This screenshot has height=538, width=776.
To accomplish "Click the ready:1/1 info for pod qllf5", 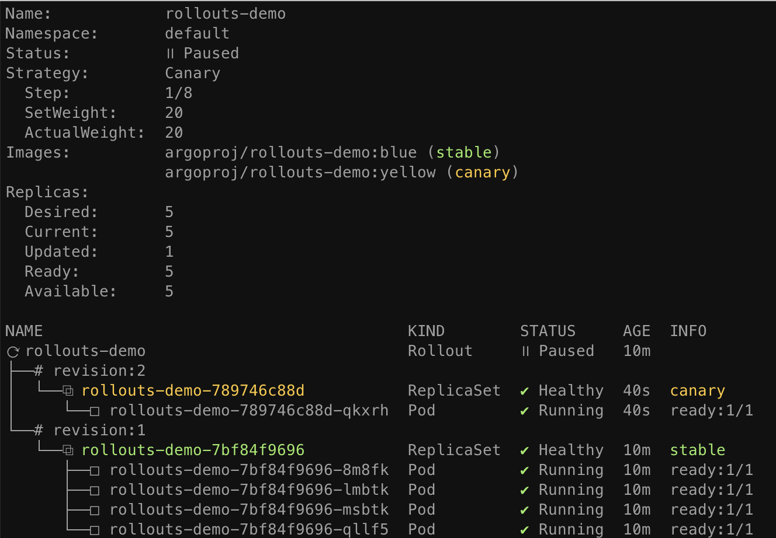I will pyautogui.click(x=711, y=529).
